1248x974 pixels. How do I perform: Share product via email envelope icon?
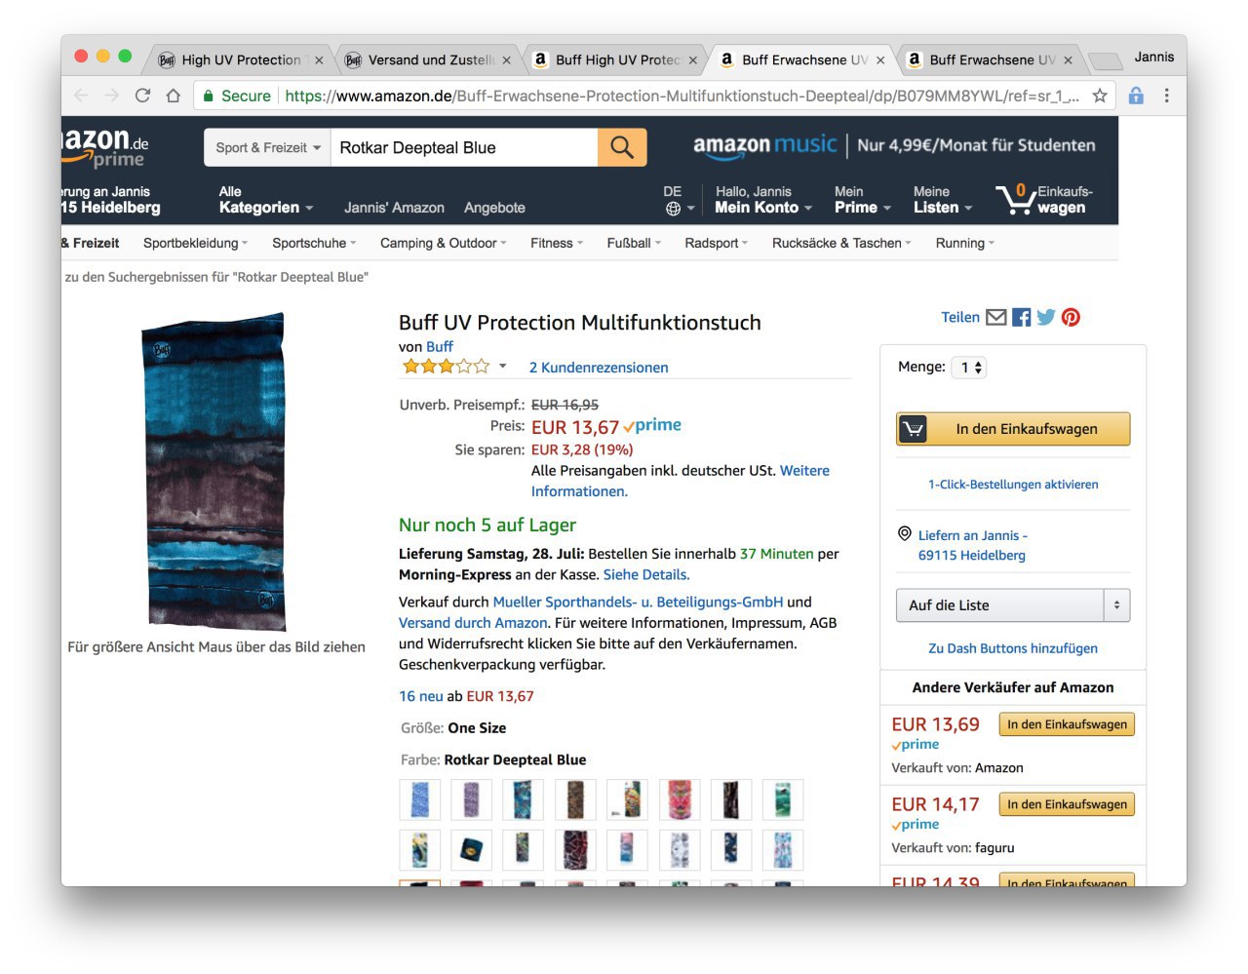[995, 317]
